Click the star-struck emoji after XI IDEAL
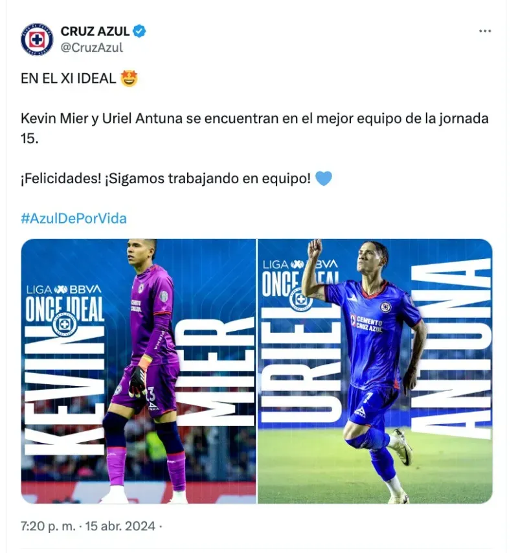The height and width of the screenshot is (553, 518). click(129, 78)
